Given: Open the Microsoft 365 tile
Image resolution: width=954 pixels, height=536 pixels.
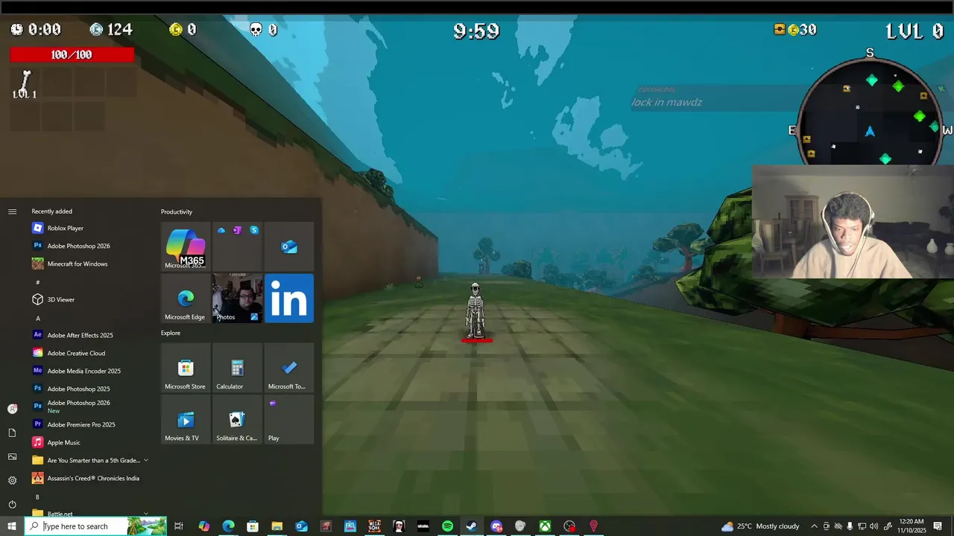Looking at the screenshot, I should tap(186, 246).
